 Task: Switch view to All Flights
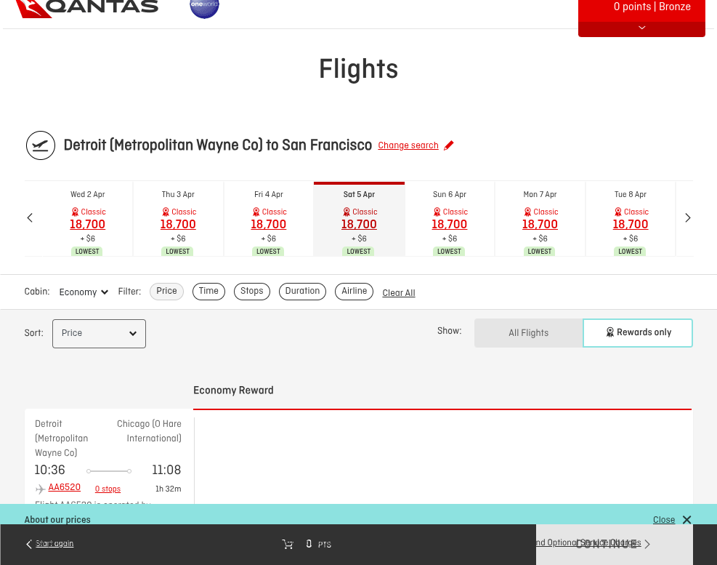tap(529, 333)
